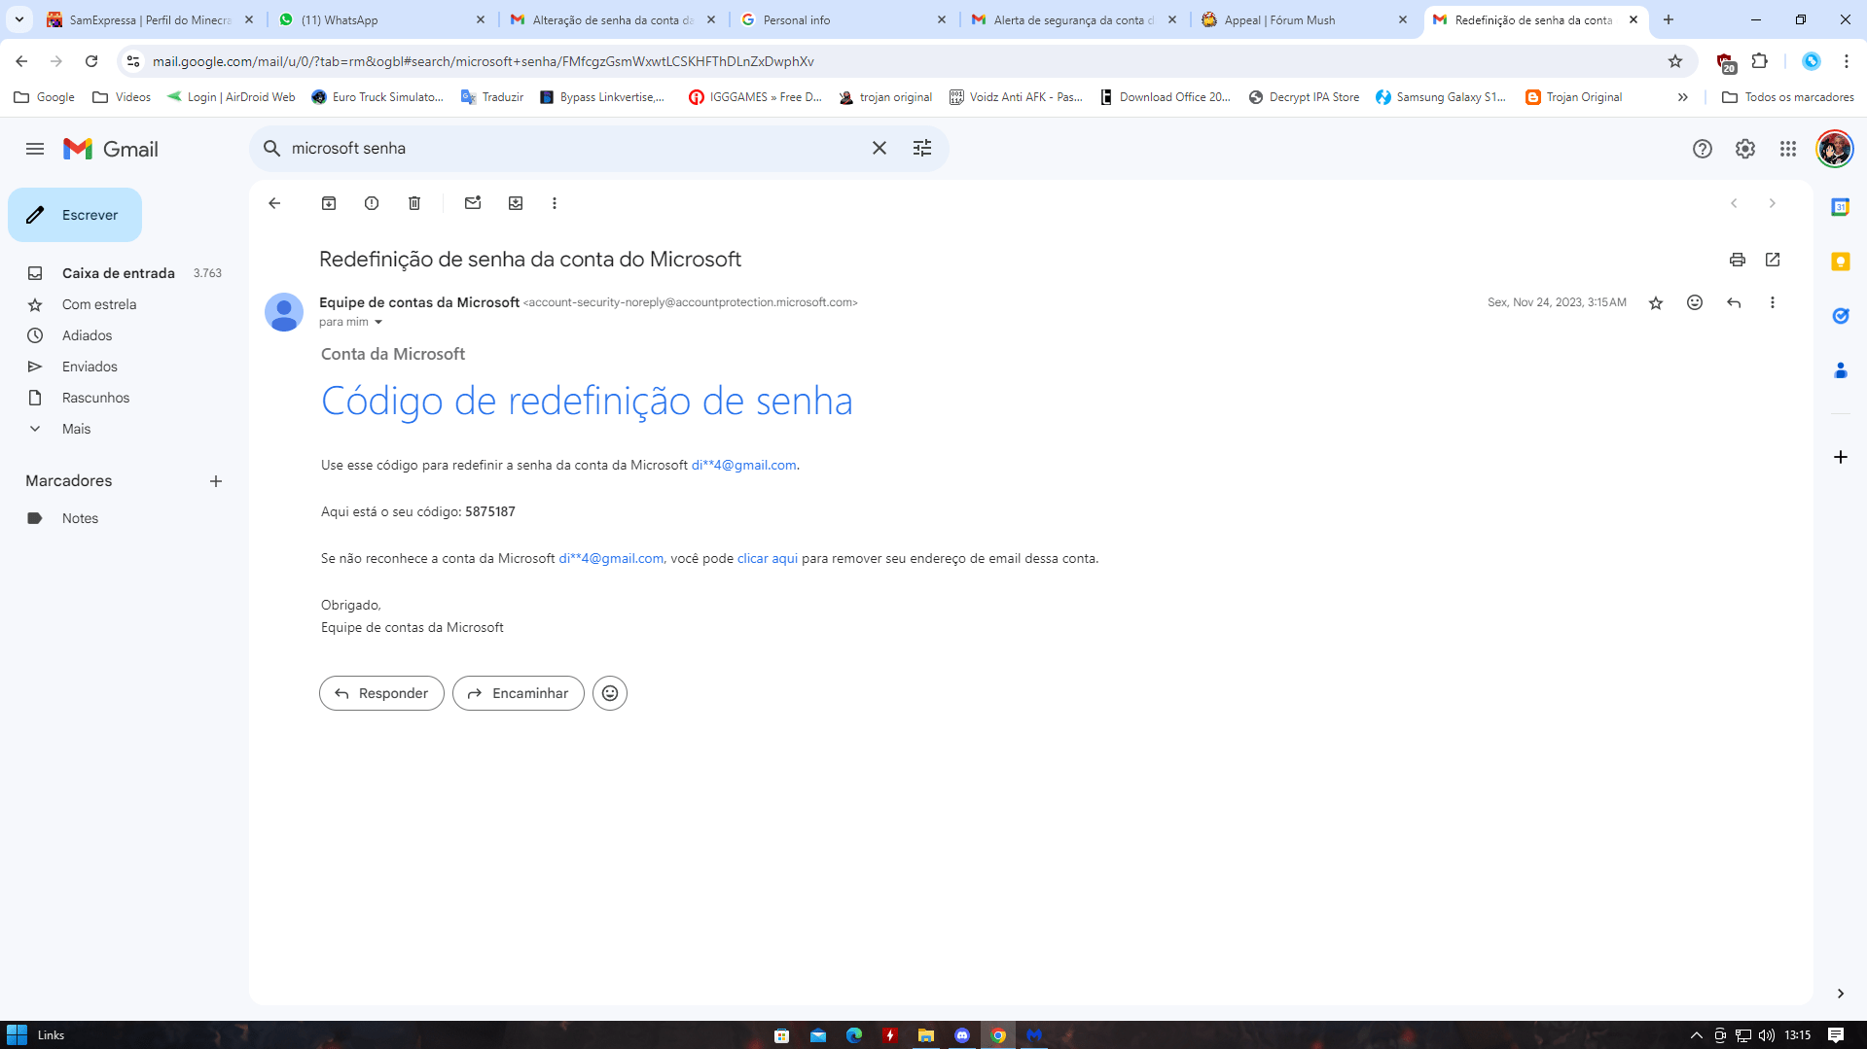Viewport: 1867px width, 1049px height.
Task: Open Google Tasks side panel
Action: click(x=1841, y=316)
